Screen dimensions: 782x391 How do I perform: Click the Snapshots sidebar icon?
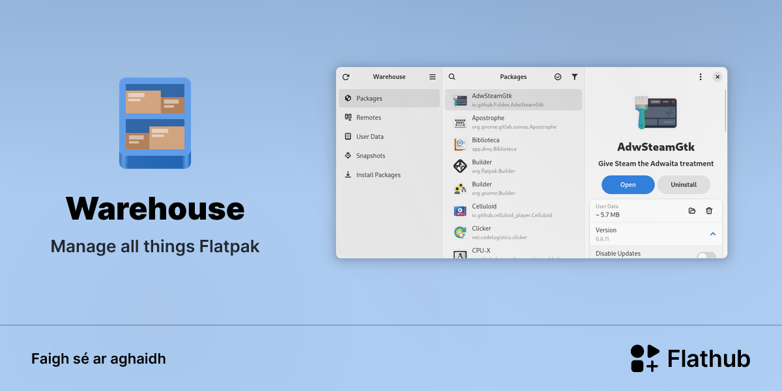[349, 156]
